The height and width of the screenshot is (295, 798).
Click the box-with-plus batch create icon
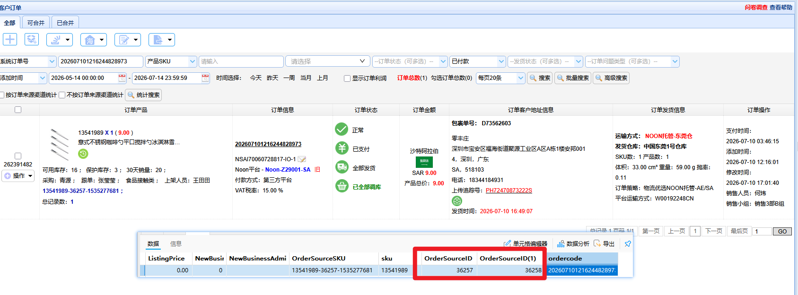(x=32, y=39)
